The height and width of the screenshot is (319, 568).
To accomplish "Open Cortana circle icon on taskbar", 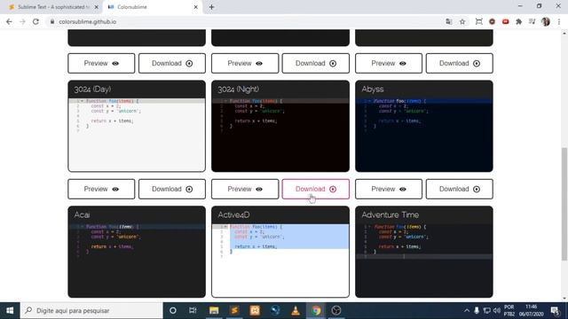I will tap(173, 310).
